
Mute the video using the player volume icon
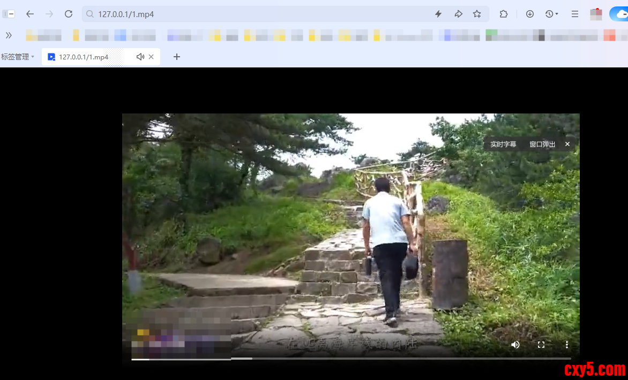[x=515, y=345]
